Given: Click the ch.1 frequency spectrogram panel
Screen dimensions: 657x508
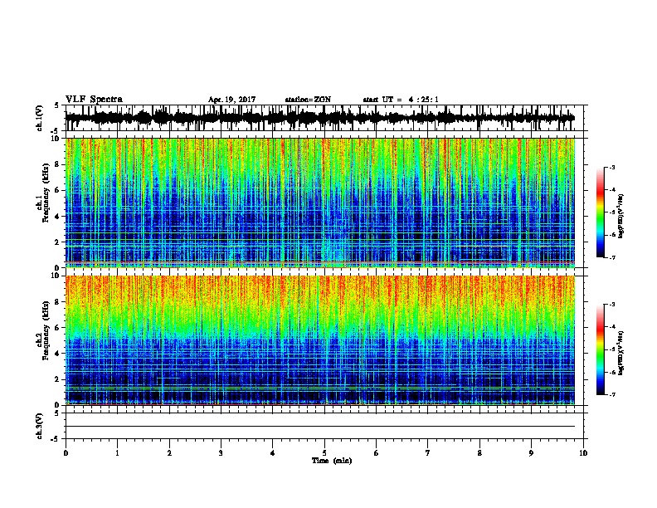Looking at the screenshot, I should tap(319, 203).
